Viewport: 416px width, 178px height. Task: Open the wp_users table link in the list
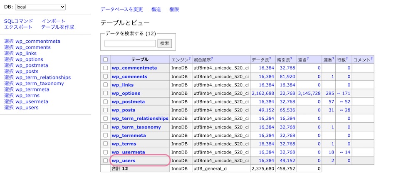[124, 161]
